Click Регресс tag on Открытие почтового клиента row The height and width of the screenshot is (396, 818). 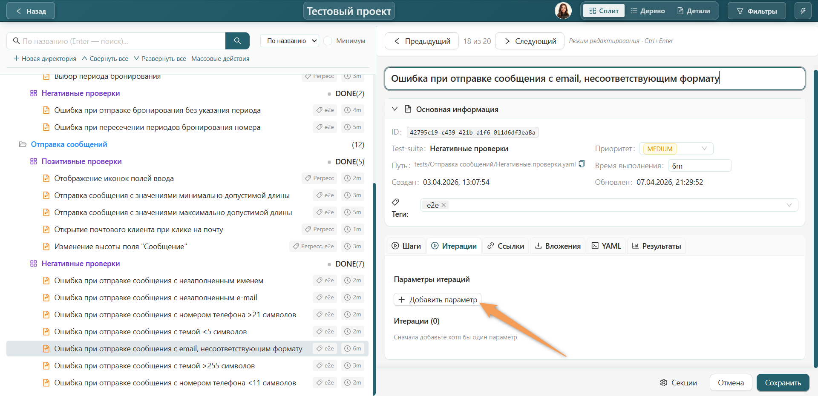click(x=319, y=230)
